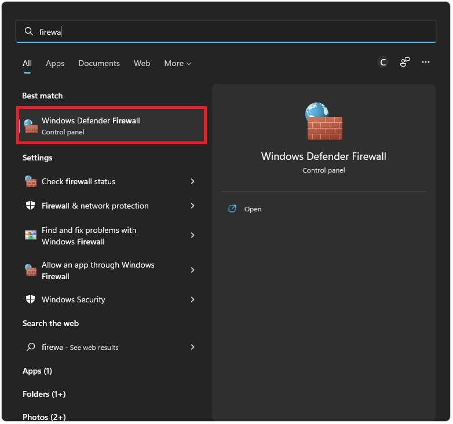The height and width of the screenshot is (424, 453).
Task: Open the three-dot more options menu
Action: click(x=426, y=63)
